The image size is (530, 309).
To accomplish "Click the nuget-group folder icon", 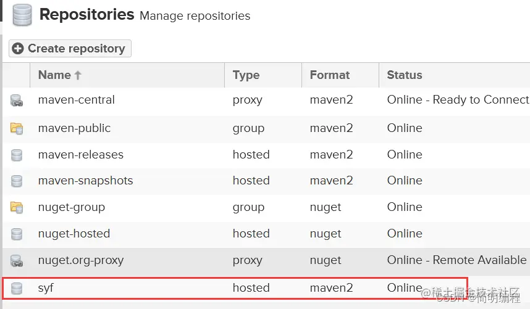I will [x=17, y=207].
